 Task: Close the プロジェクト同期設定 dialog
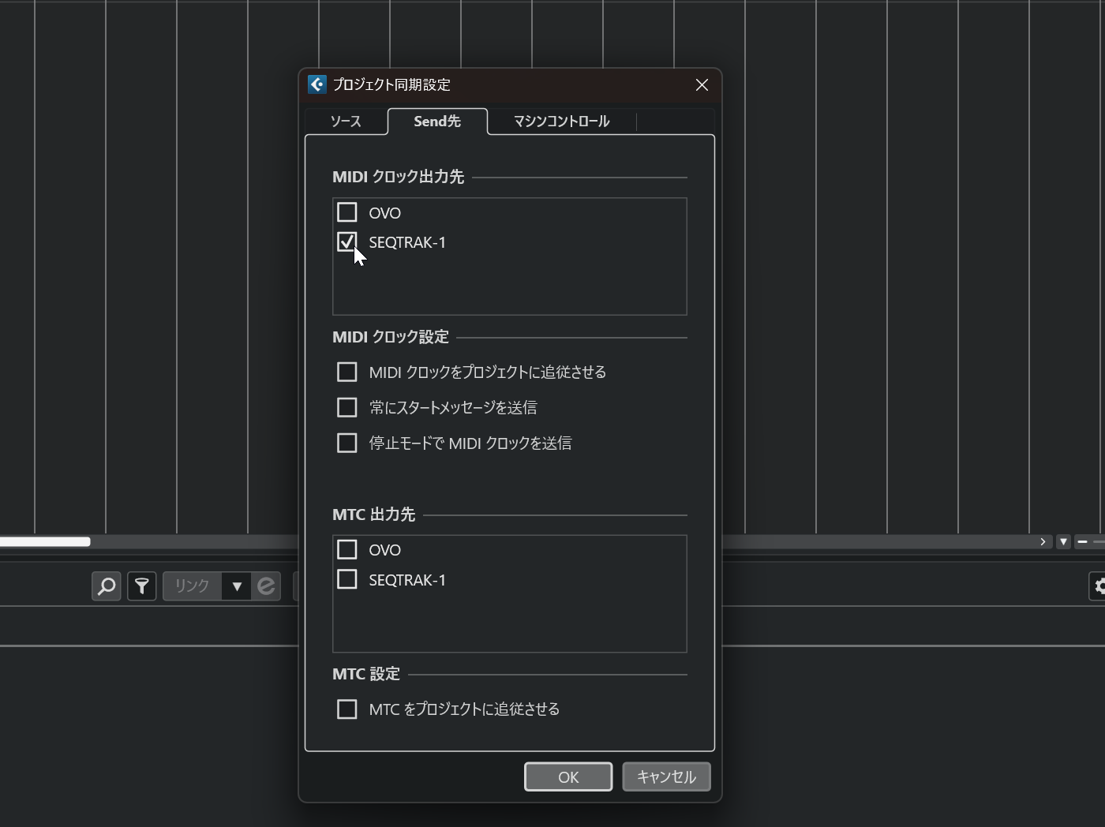click(x=702, y=85)
